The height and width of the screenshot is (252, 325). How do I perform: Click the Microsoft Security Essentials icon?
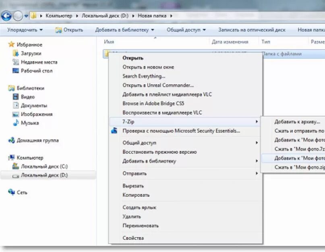pyautogui.click(x=114, y=131)
